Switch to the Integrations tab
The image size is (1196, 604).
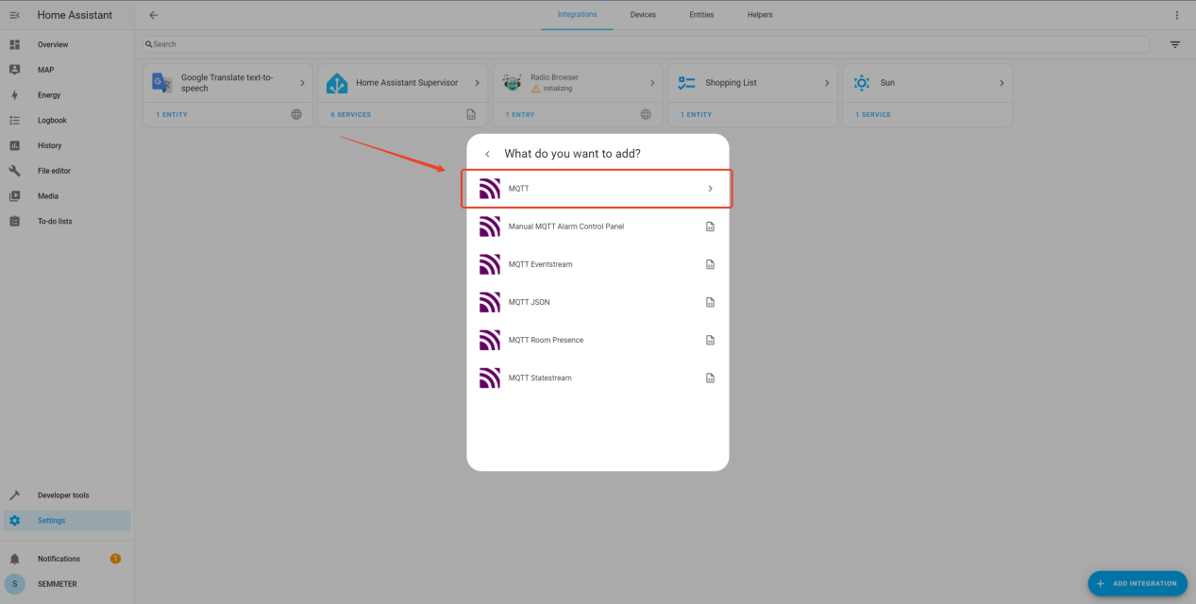577,15
